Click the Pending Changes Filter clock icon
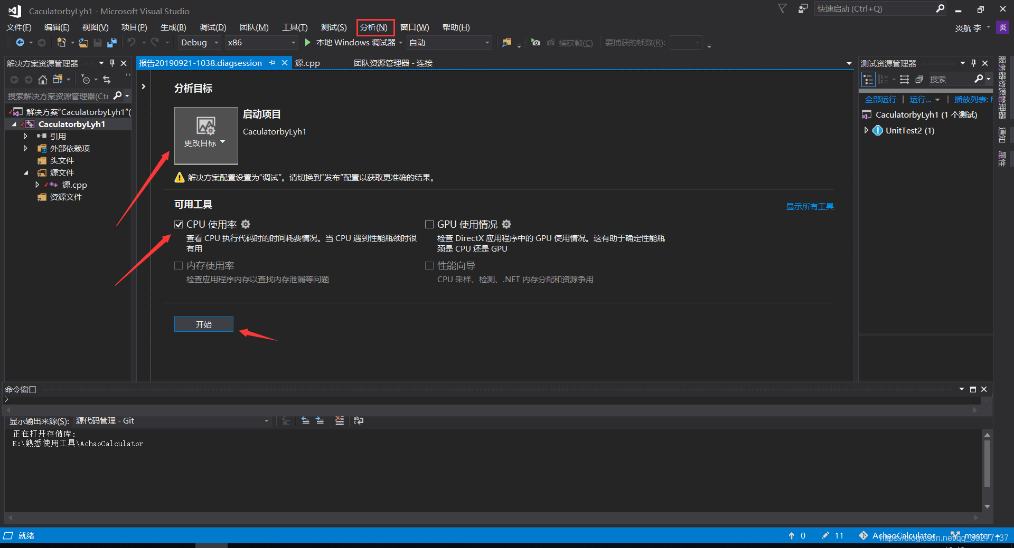The width and height of the screenshot is (1014, 548). [86, 79]
